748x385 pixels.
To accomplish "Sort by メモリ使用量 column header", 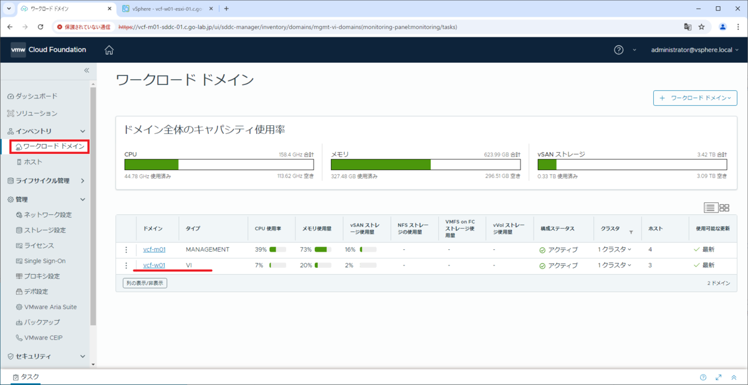I will pos(317,229).
